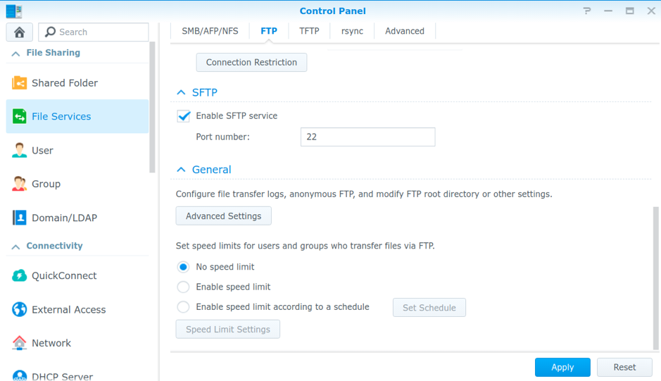Click the SFTP port number field
This screenshot has width=661, height=381.
tap(367, 137)
